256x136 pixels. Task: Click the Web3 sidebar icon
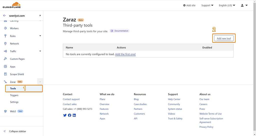tap(5, 111)
